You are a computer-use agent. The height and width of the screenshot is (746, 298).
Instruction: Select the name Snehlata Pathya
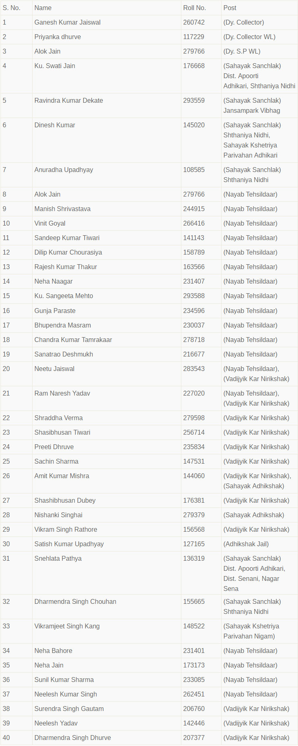pyautogui.click(x=58, y=558)
